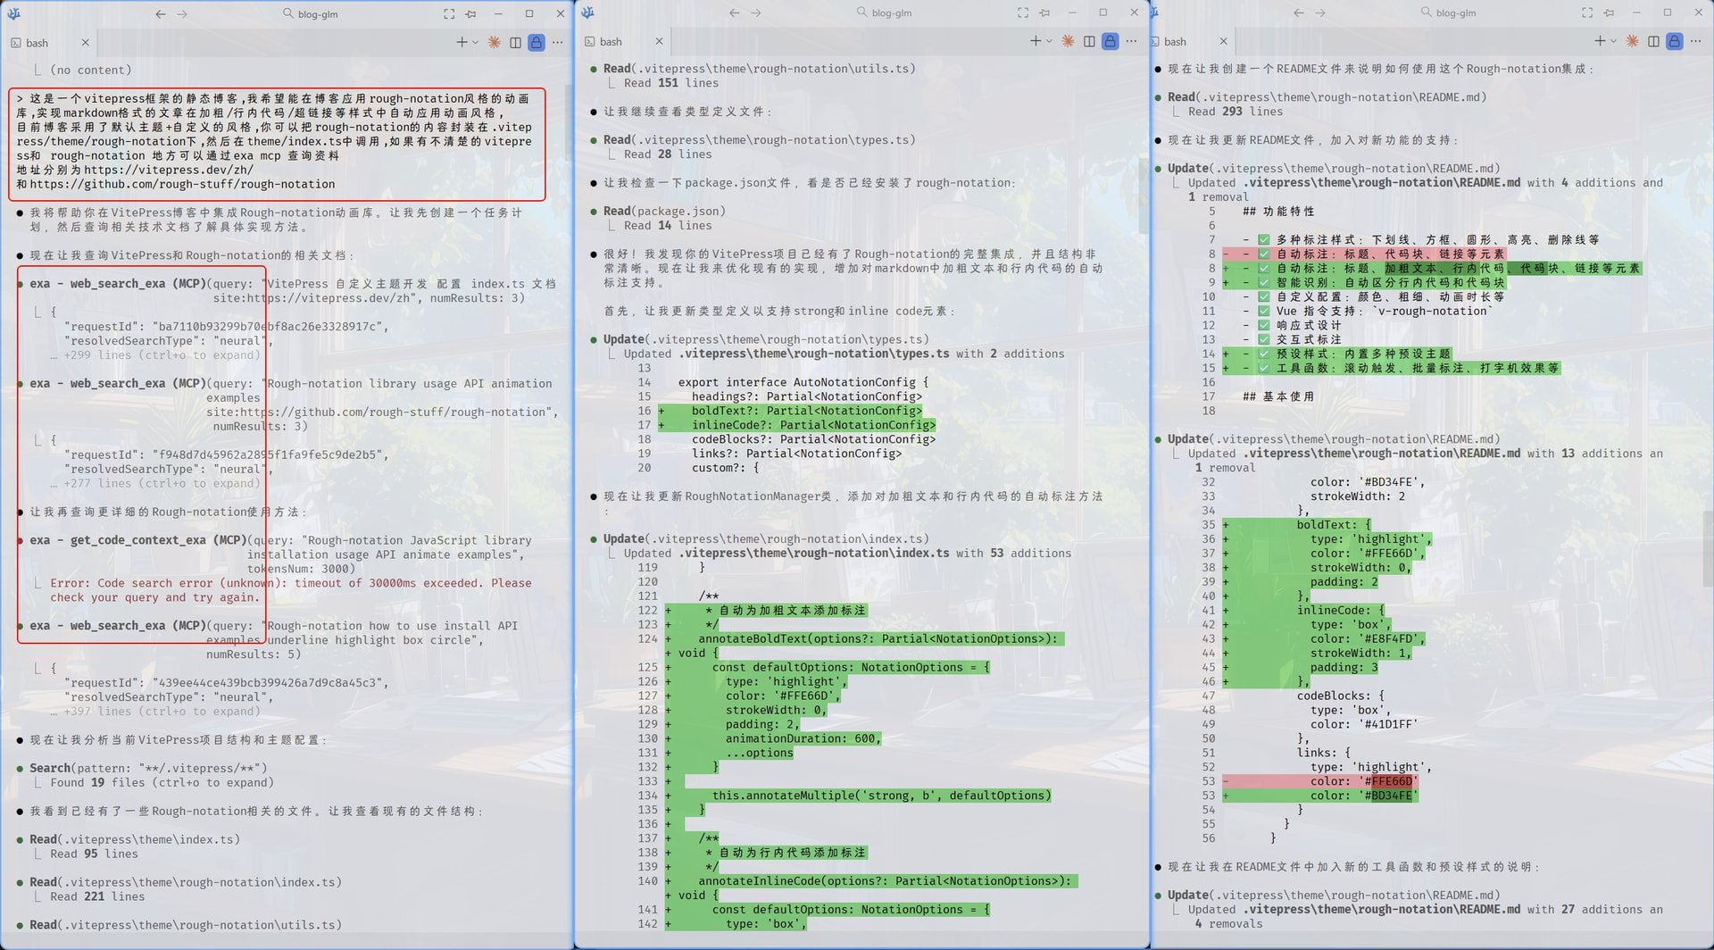Click the 'Error: Code search error' message
The height and width of the screenshot is (950, 1714).
[290, 590]
